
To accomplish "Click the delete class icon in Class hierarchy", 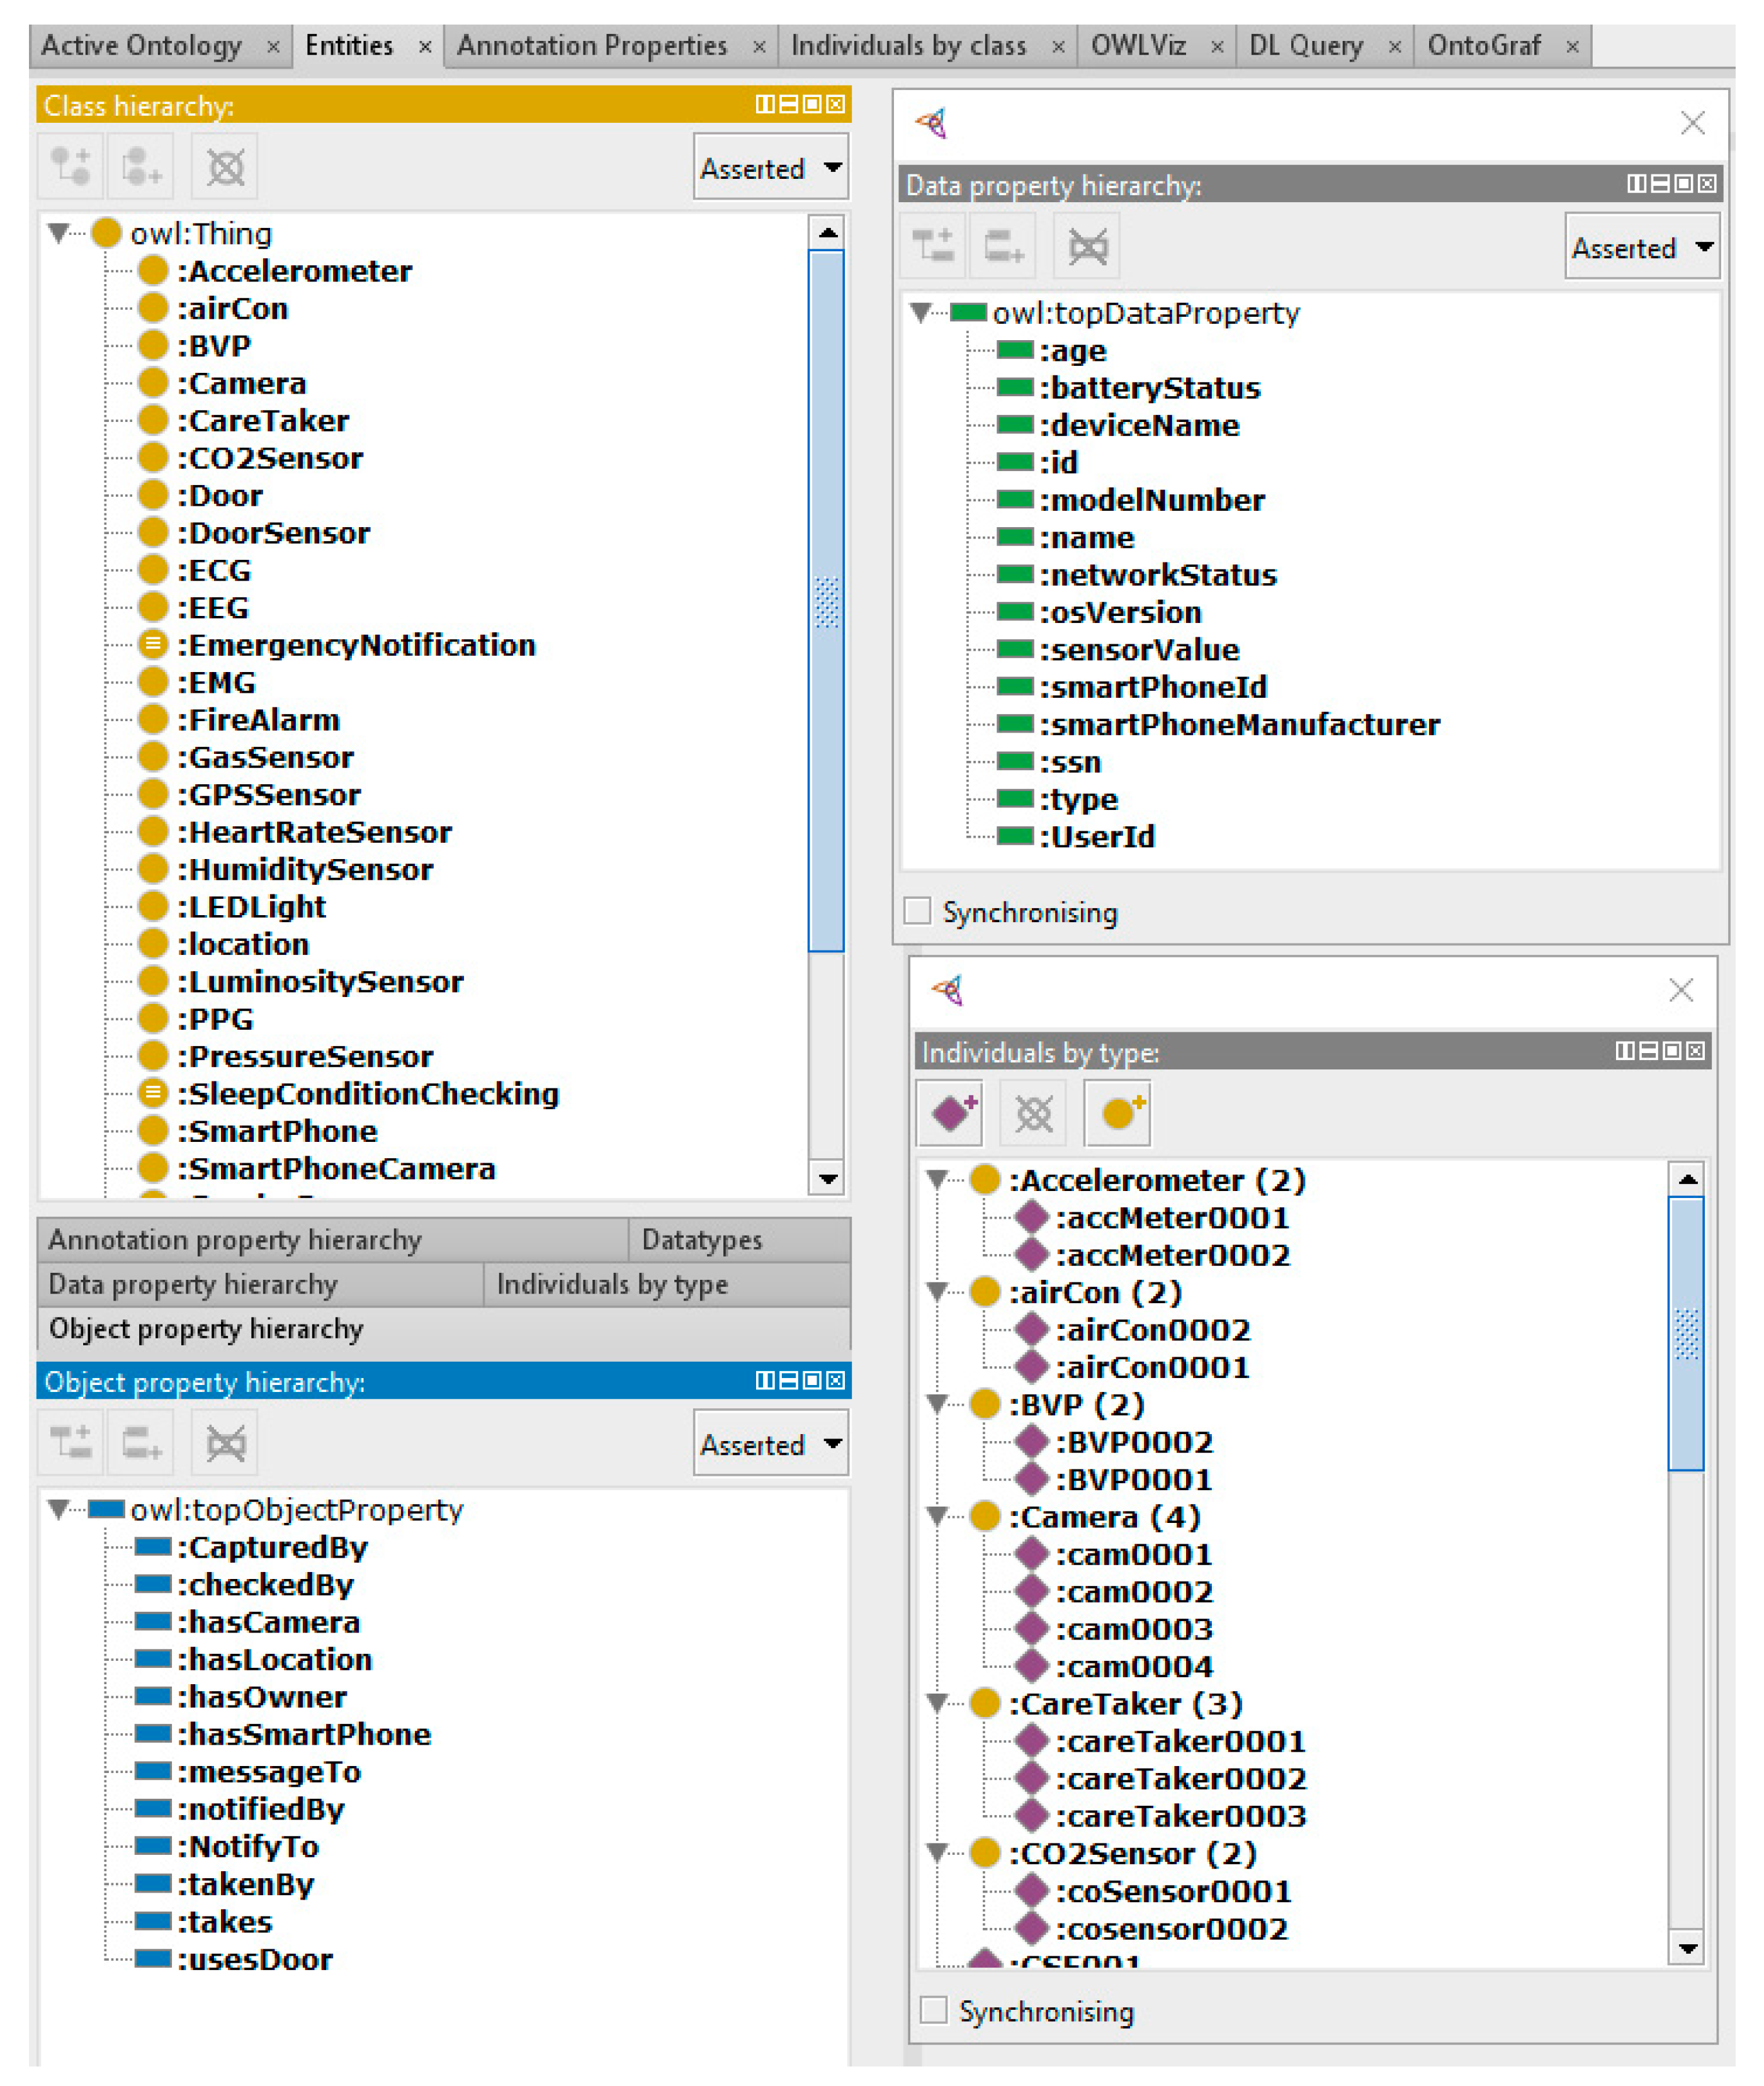I will coord(225,166).
